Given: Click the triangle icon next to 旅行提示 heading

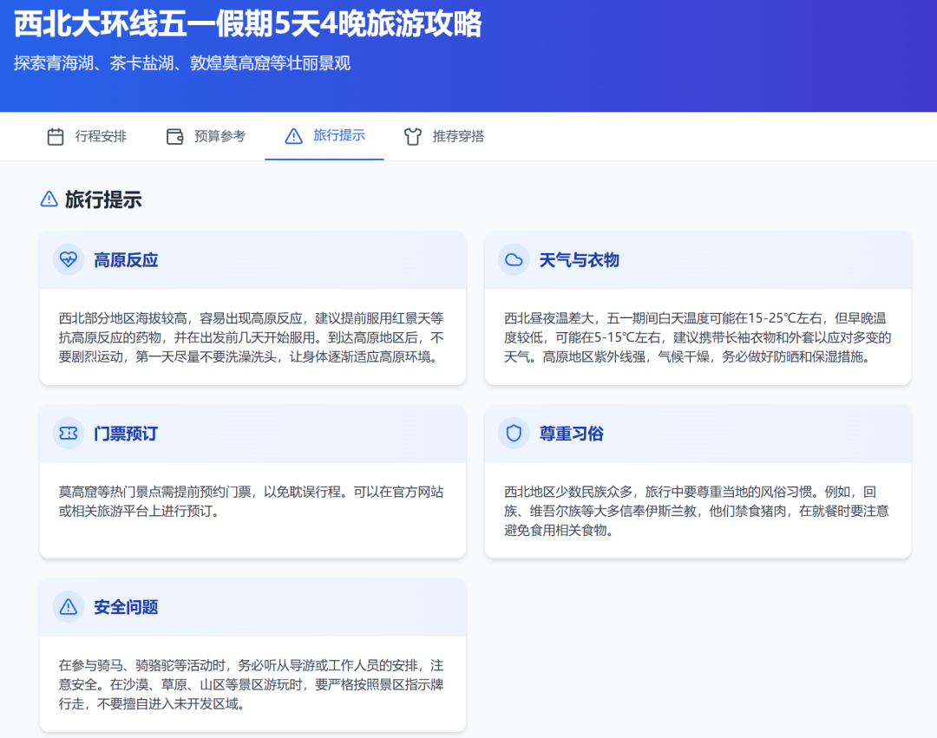Looking at the screenshot, I should [49, 199].
